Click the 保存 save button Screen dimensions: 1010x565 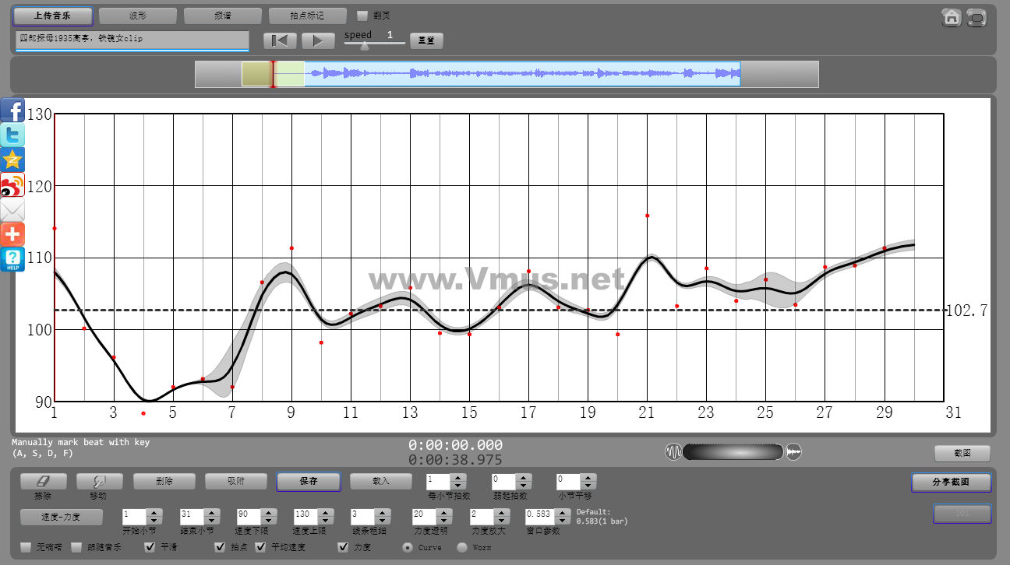tap(308, 482)
